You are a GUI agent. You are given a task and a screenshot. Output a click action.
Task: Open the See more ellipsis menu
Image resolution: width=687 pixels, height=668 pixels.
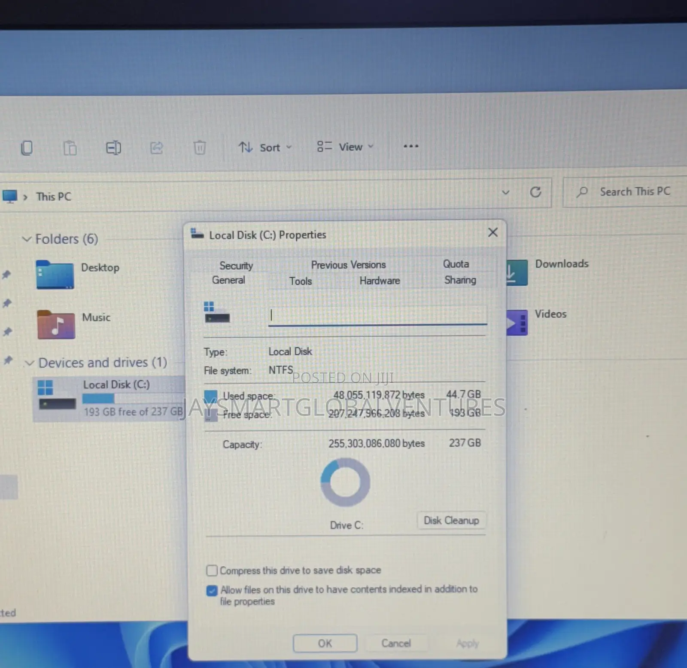click(411, 146)
